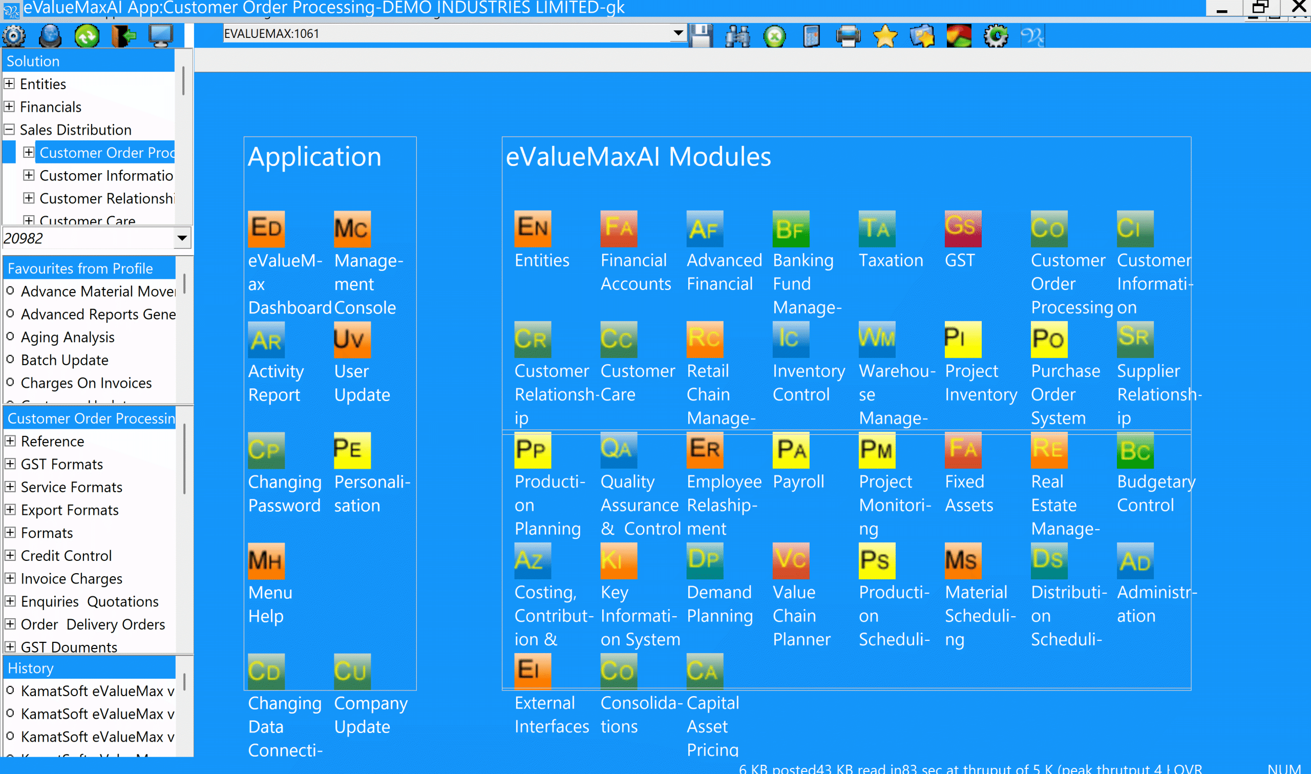Select Batch Update favourite radio item
Screen dimensions: 1311x774
point(64,360)
